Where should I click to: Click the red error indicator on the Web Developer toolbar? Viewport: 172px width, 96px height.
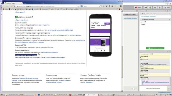coord(119,9)
